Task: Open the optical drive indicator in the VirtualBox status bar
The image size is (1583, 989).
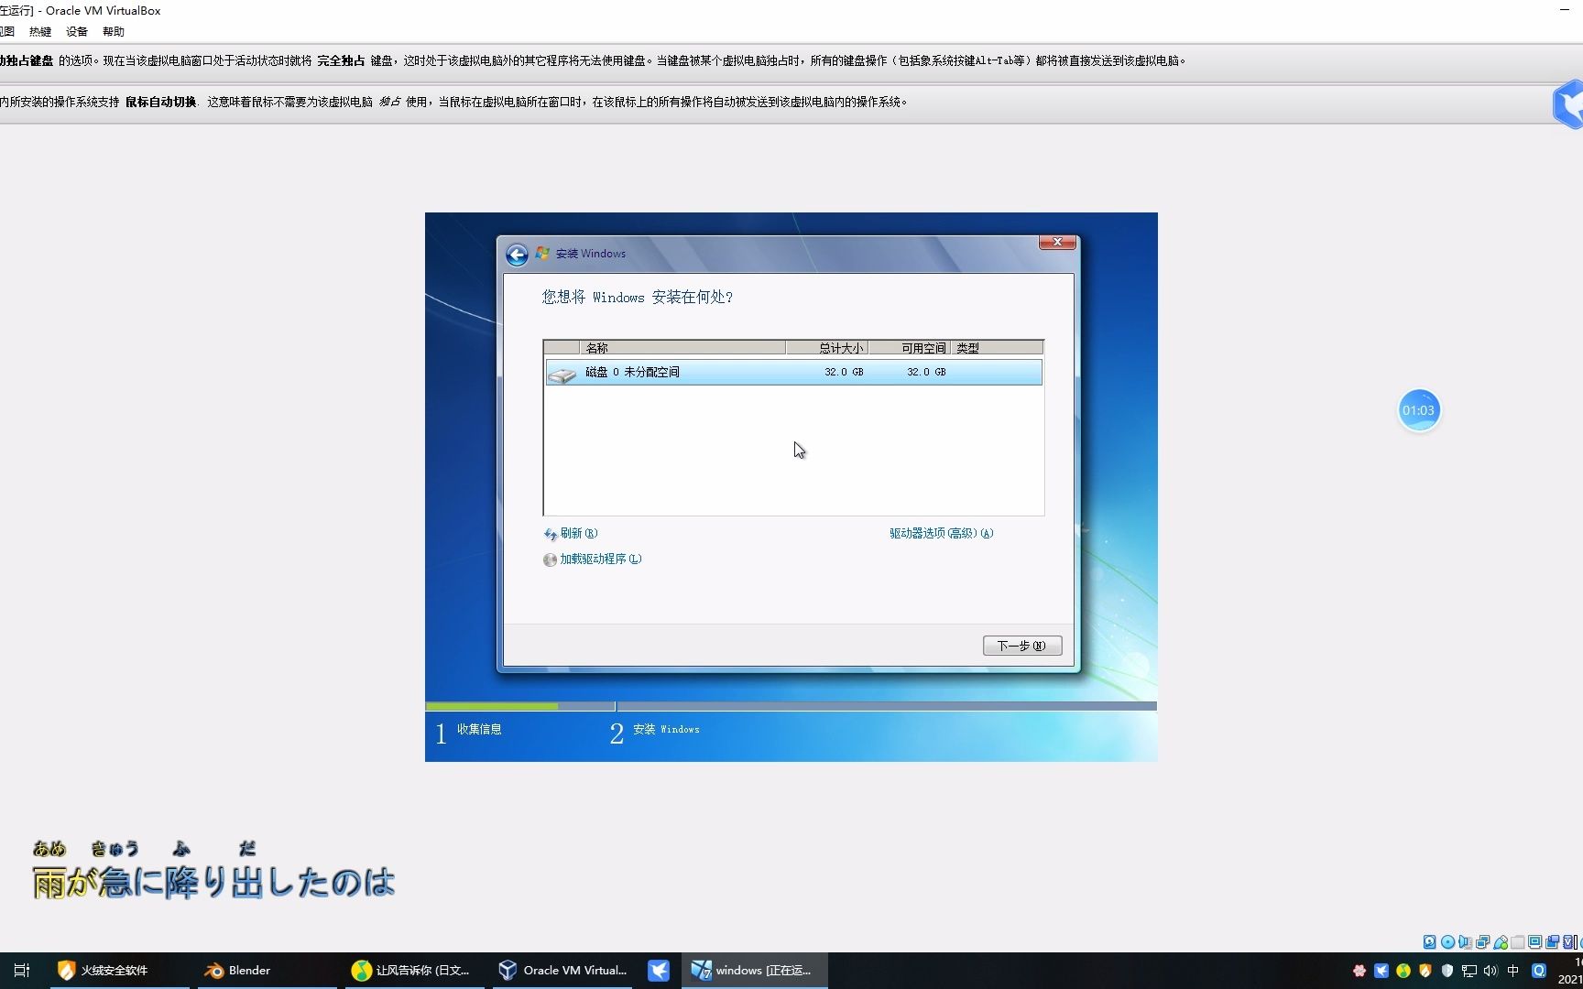Action: pyautogui.click(x=1447, y=941)
